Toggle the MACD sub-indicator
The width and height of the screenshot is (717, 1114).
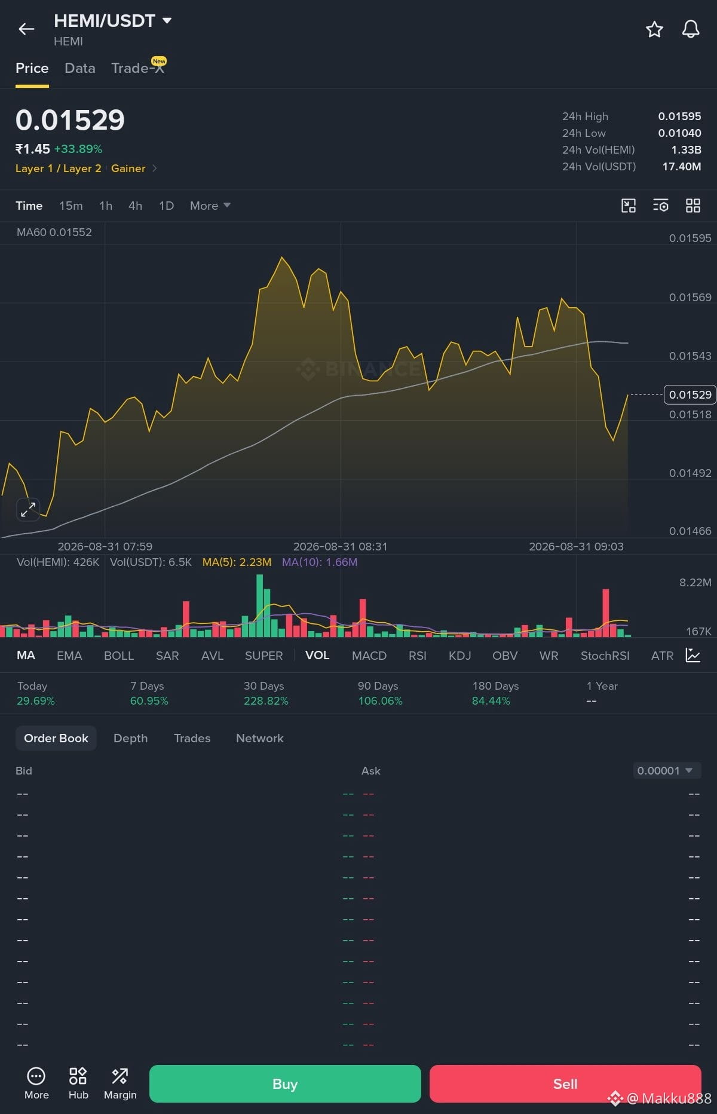[x=369, y=656]
